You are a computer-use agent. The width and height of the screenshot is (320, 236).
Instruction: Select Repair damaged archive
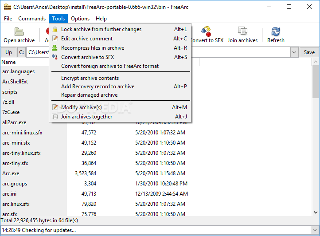click(120, 95)
